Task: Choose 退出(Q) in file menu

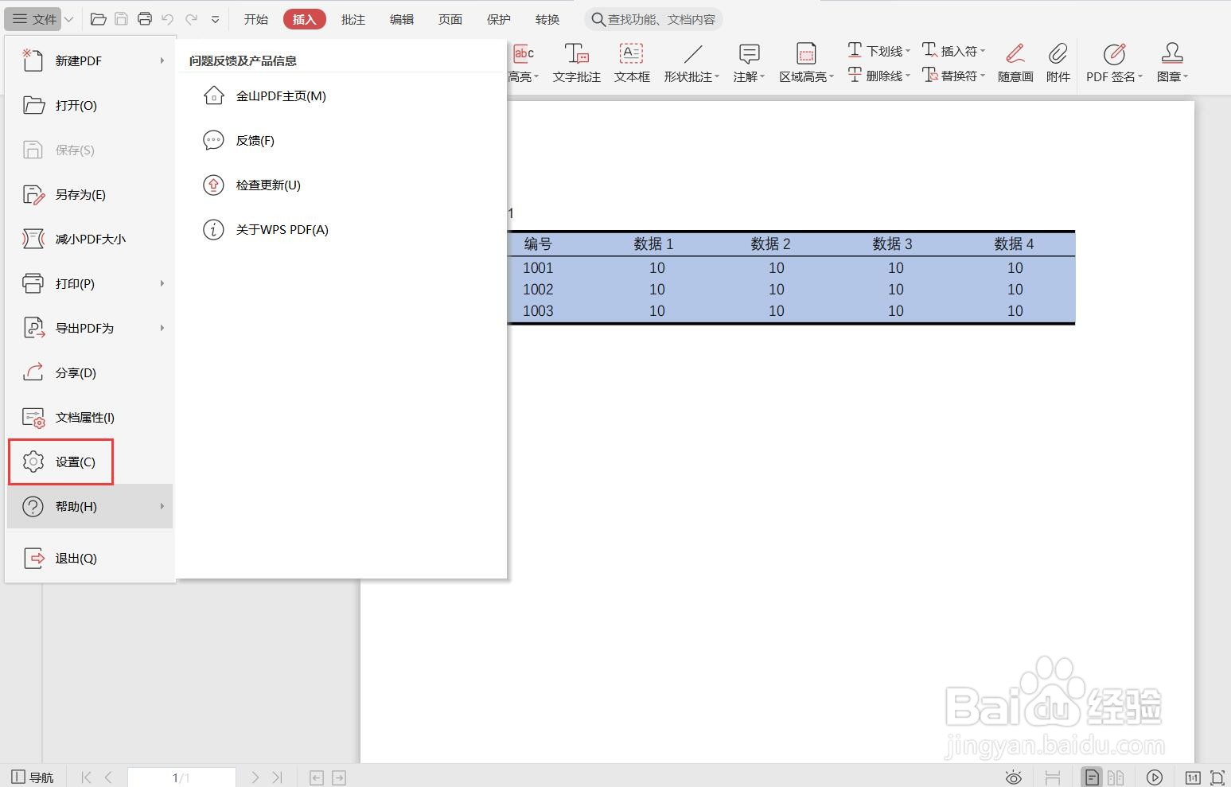Action: pos(90,558)
